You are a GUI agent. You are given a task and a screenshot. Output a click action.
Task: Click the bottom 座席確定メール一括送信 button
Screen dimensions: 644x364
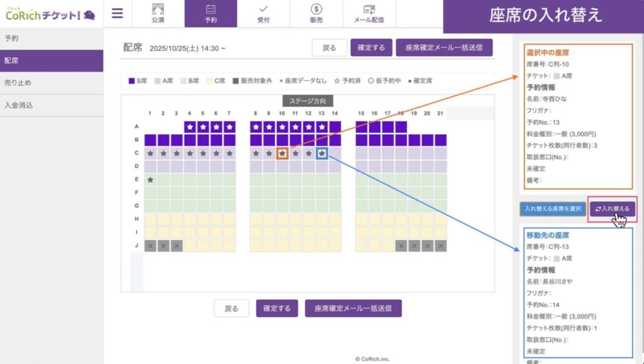pos(353,309)
